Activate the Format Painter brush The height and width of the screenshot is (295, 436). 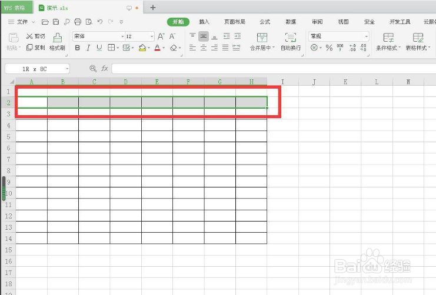[57, 42]
